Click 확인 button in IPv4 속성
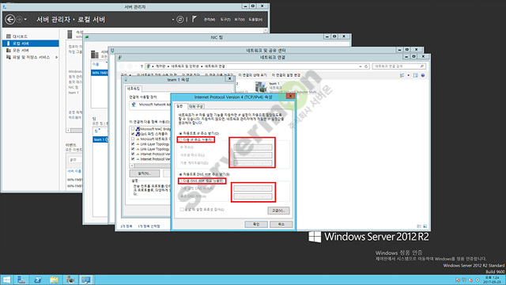This screenshot has width=506, height=285. point(256,224)
